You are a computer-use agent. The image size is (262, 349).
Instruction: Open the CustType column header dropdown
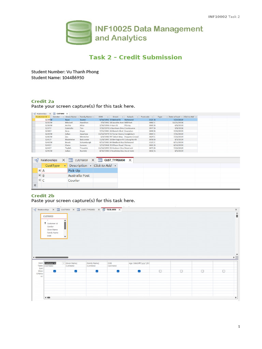65,166
